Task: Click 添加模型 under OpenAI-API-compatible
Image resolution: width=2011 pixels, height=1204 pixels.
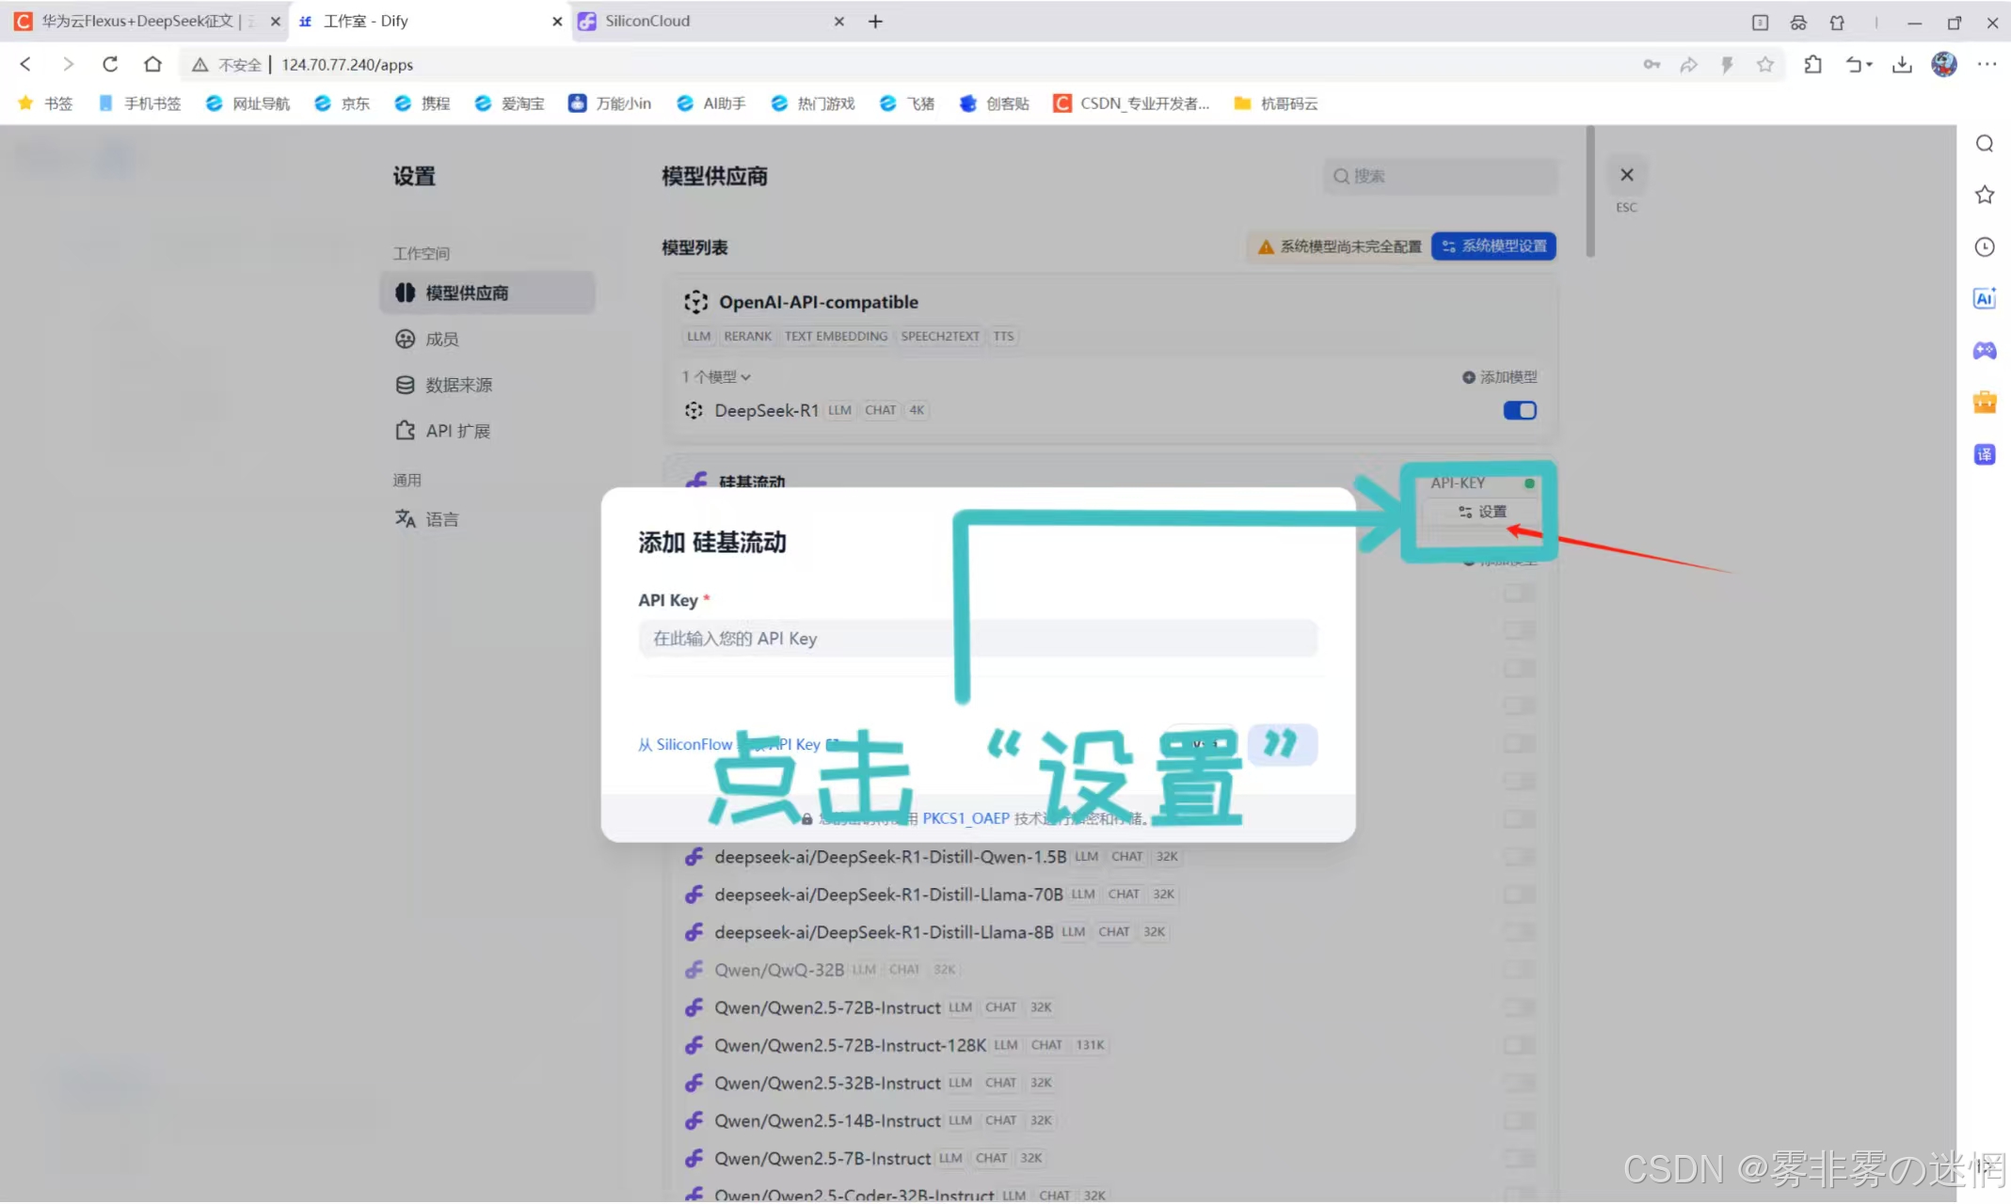Action: pyautogui.click(x=1499, y=376)
